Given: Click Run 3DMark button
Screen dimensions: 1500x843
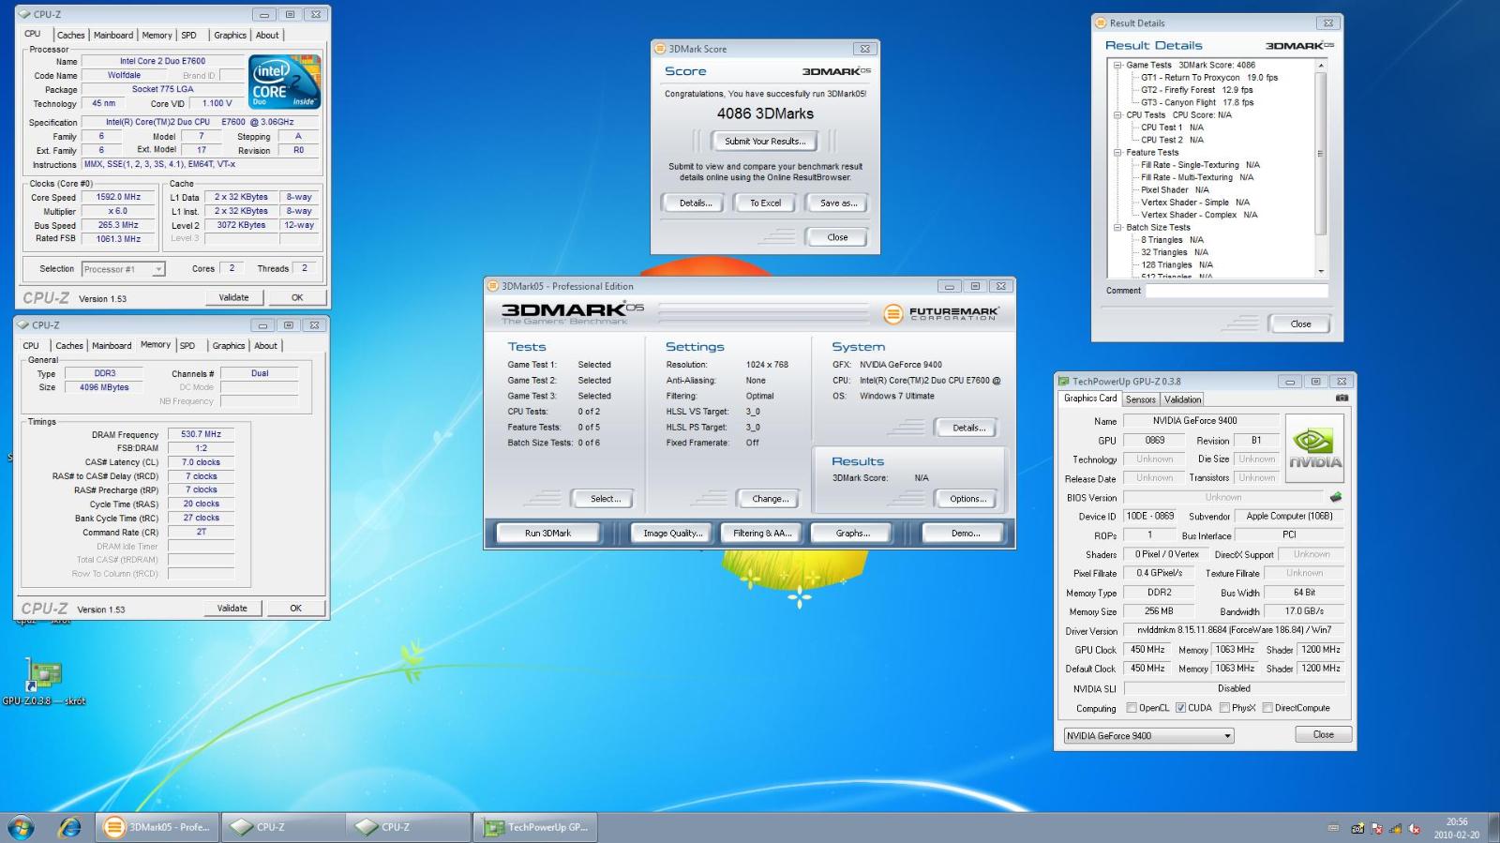Looking at the screenshot, I should 548,533.
